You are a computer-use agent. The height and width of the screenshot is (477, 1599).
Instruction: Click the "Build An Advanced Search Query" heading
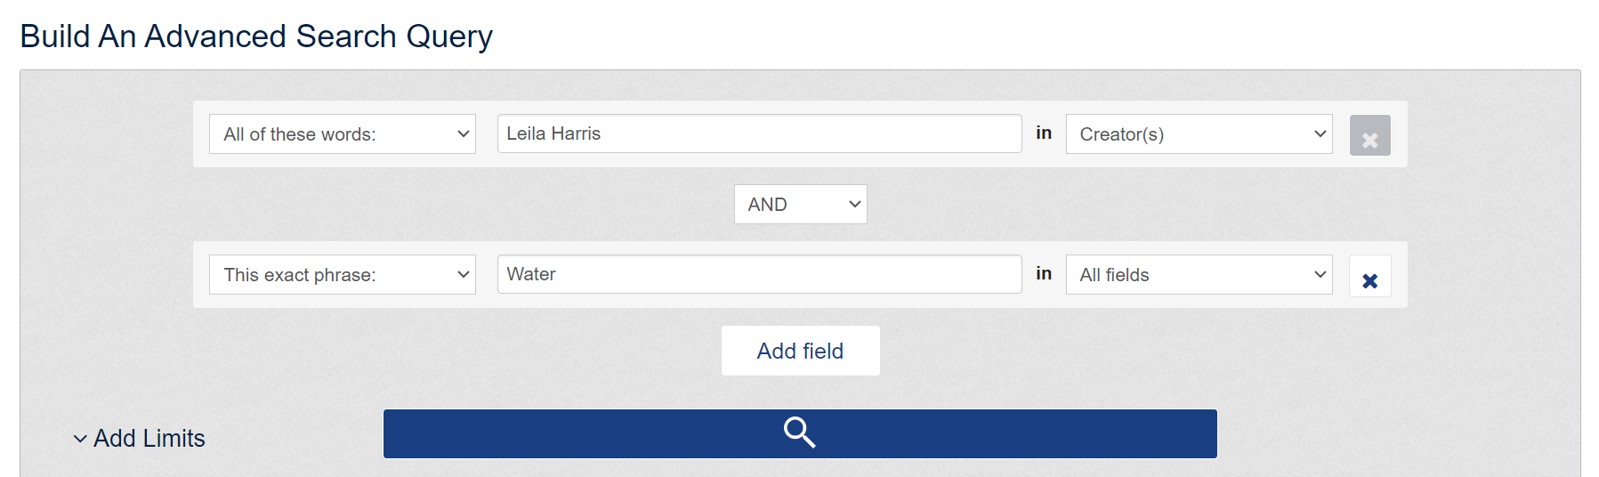coord(256,36)
